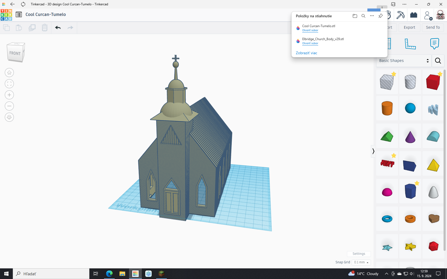Open the user profile avatar
447x279 pixels.
[440, 15]
